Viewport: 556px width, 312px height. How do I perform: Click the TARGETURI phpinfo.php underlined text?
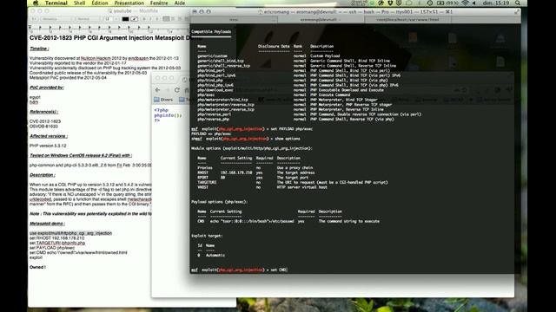(61, 243)
